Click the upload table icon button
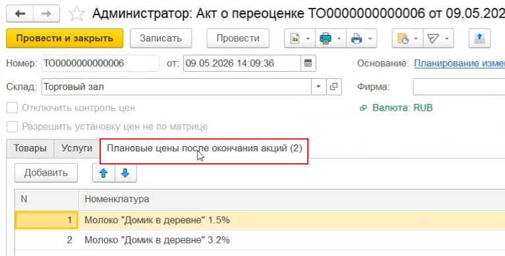Image resolution: width=505 pixels, height=256 pixels. pyautogui.click(x=479, y=39)
